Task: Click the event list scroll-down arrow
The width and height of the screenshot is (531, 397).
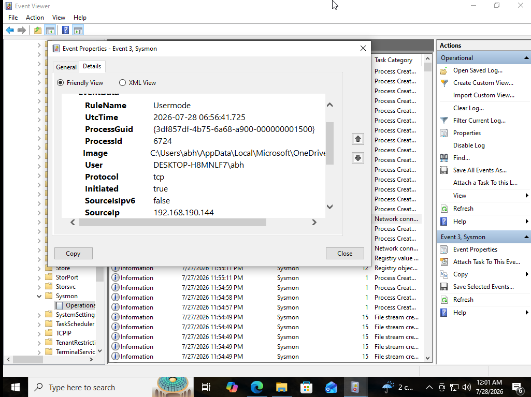Action: pos(427,358)
